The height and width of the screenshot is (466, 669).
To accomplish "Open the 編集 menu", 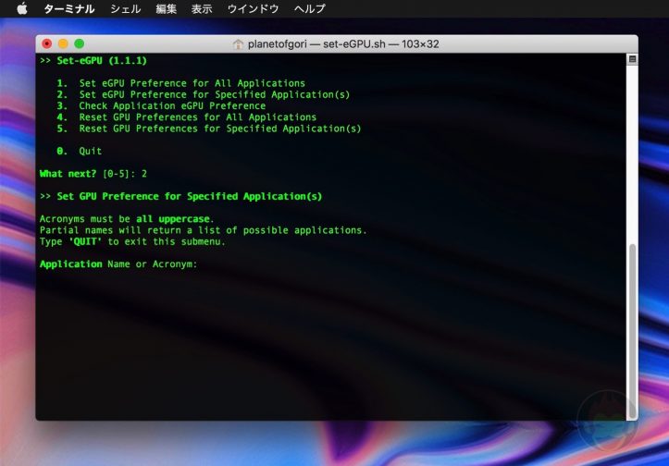I will click(167, 8).
